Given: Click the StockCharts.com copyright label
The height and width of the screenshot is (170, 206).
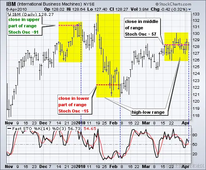Looking at the screenshot, I should tap(173, 4).
